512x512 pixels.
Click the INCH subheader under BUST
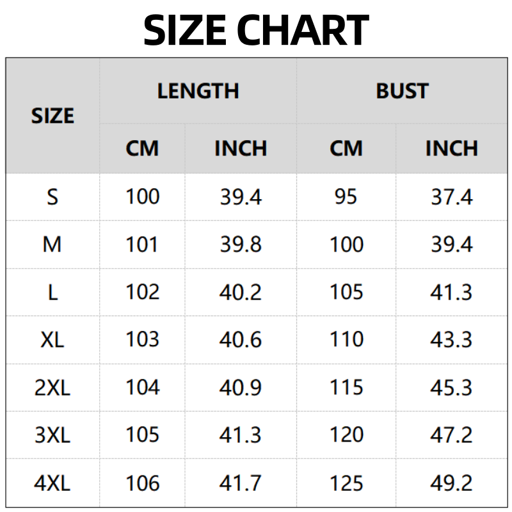[451, 148]
